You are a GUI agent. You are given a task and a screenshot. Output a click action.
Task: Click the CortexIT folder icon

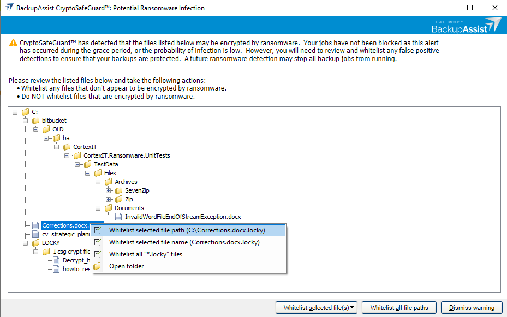point(67,147)
